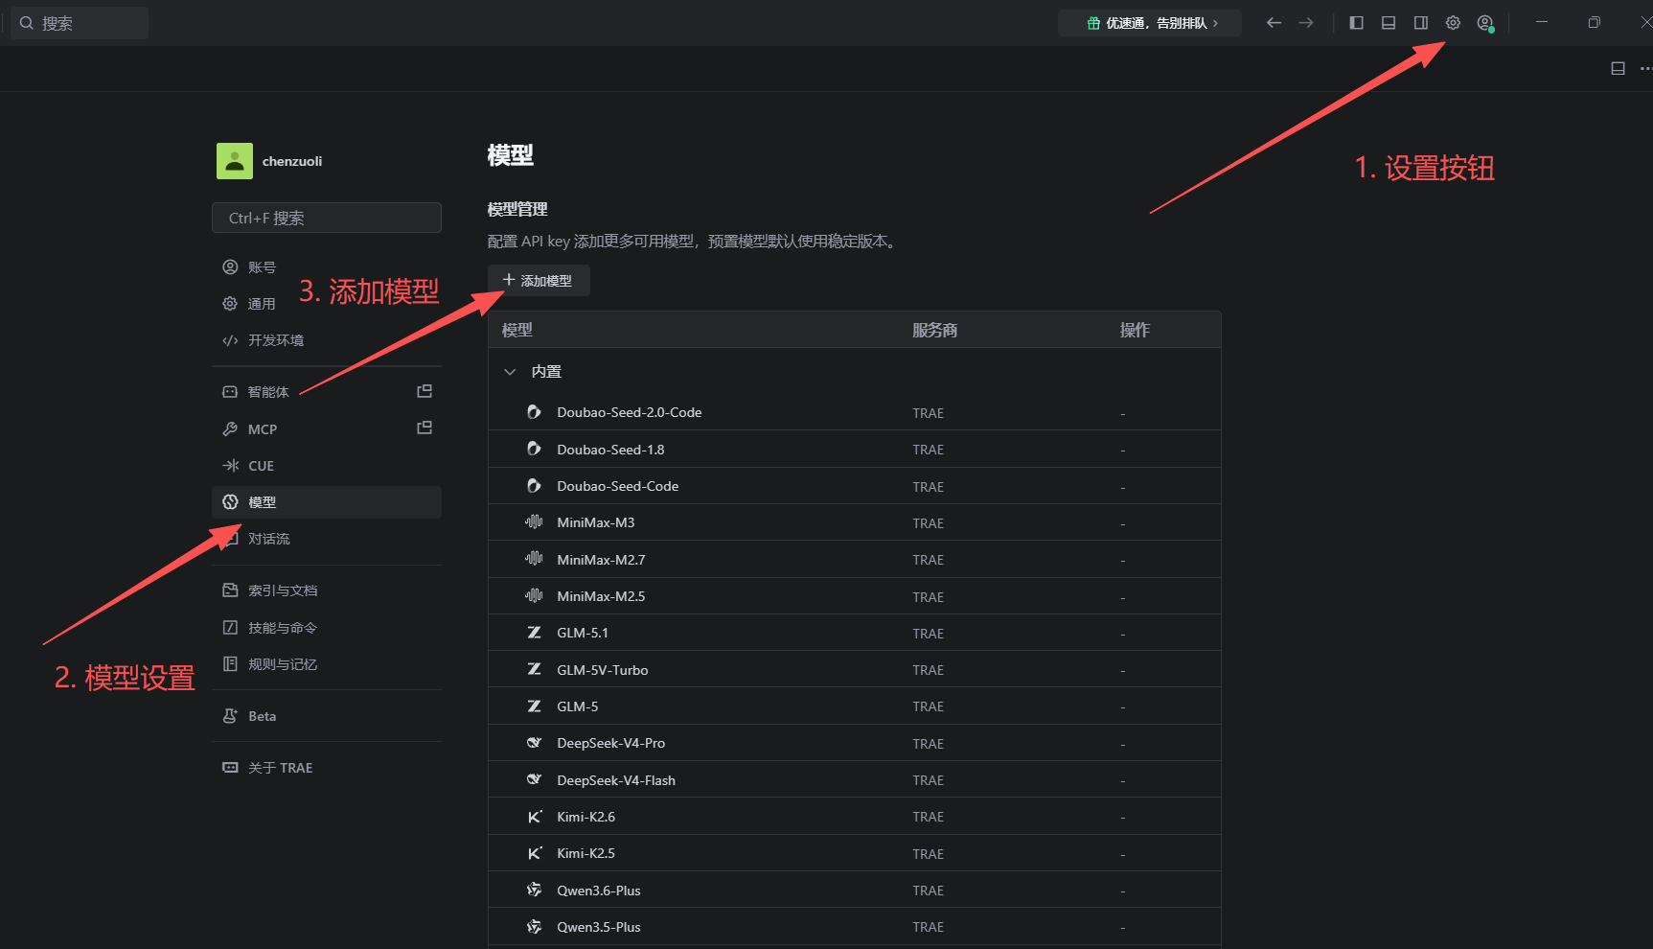Select the MiniMax-M2.7 model row name
Viewport: 1653px width, 949px height.
coord(601,560)
